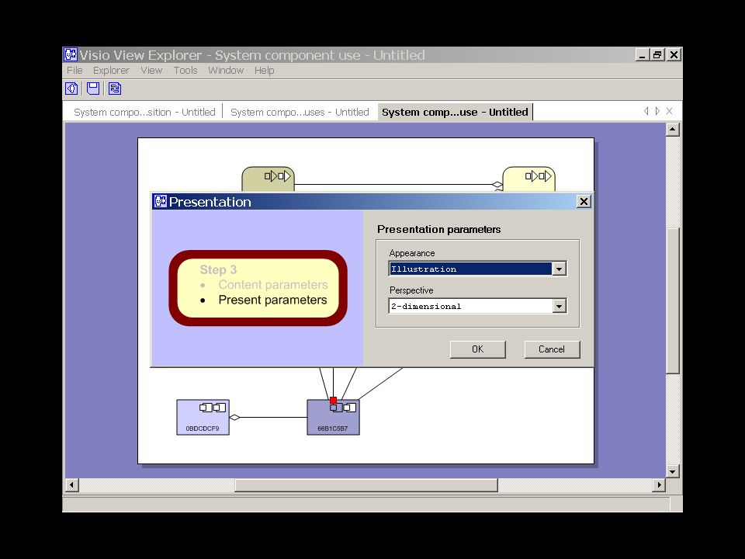Click the "Present parameters" step text
Viewport: 745px width, 559px height.
coord(272,300)
